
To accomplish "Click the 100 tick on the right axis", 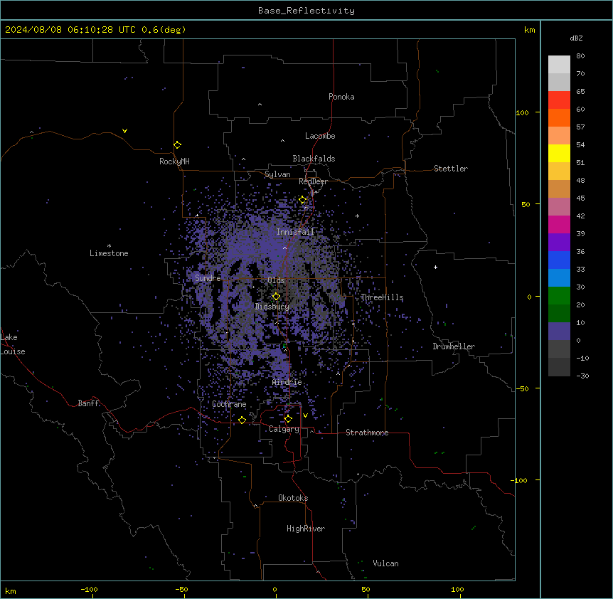I will pyautogui.click(x=522, y=112).
